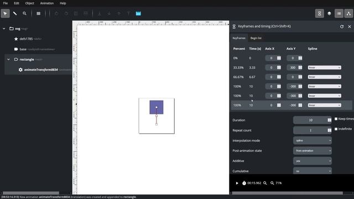Open the node tree icon top right
This screenshot has width=354, height=199.
pos(348,13)
